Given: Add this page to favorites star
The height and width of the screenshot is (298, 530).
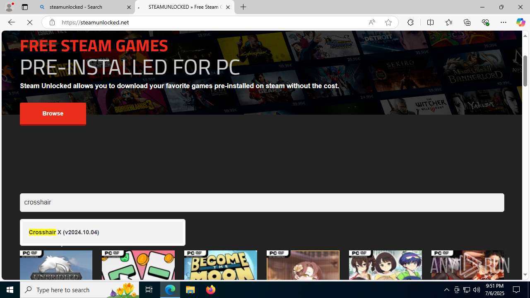Looking at the screenshot, I should click(x=388, y=22).
